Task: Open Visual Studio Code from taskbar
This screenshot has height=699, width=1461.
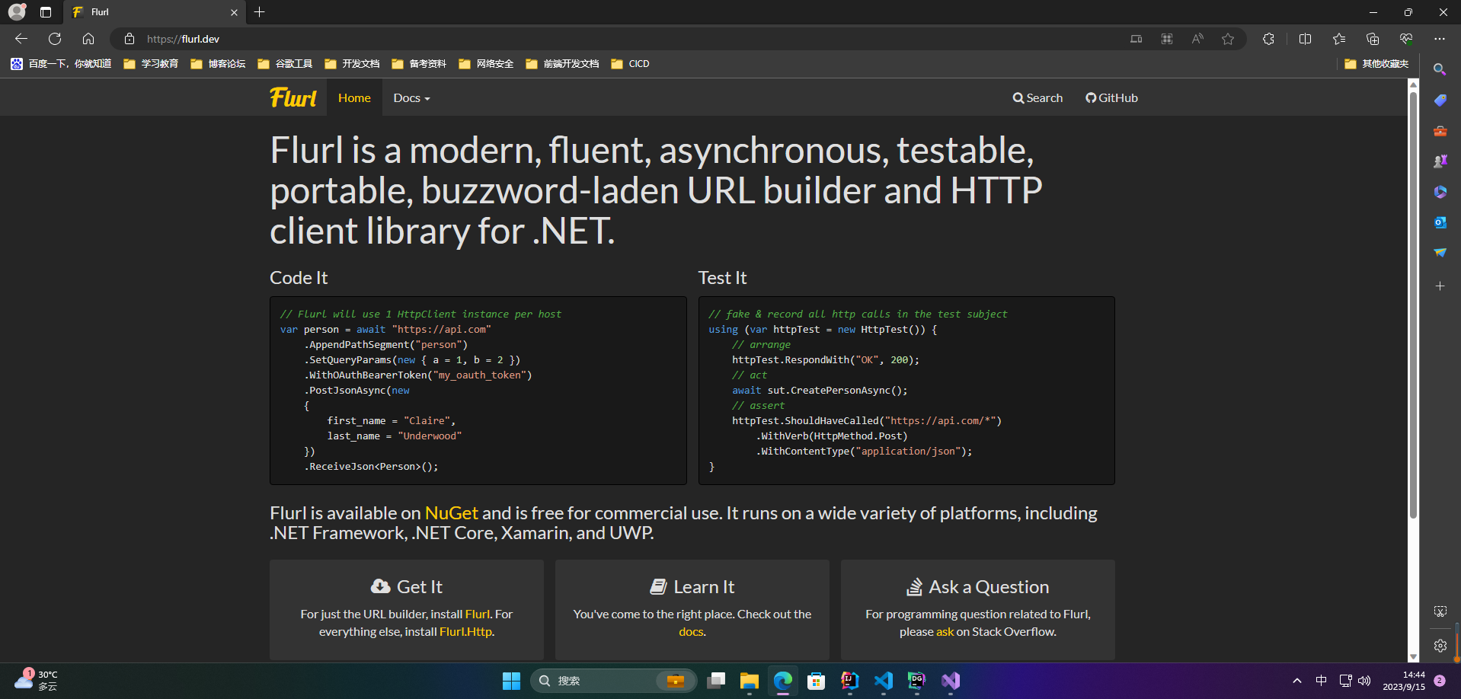Action: 884,681
